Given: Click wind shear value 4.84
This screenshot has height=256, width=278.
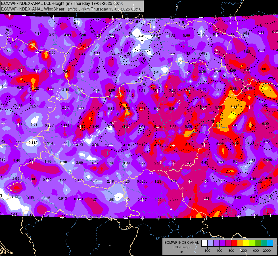Looking at the screenshot, I should pos(206,199).
